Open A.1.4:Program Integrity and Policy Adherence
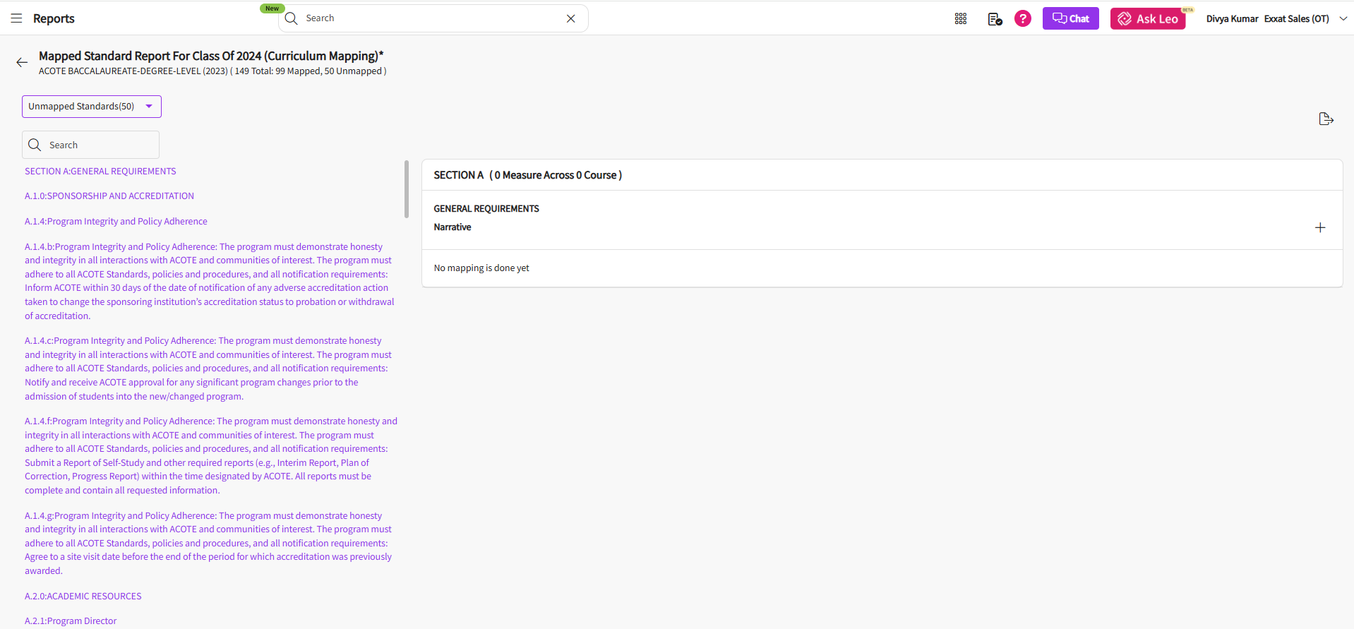This screenshot has width=1354, height=629. (116, 222)
